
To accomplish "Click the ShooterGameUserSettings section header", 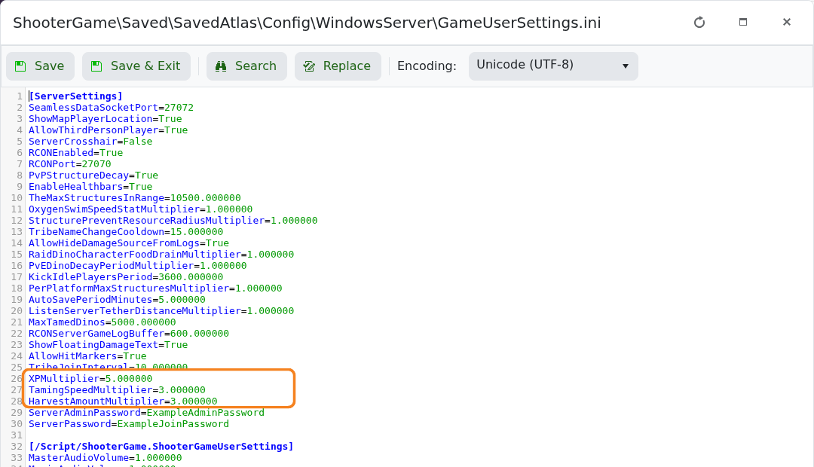I will [161, 446].
